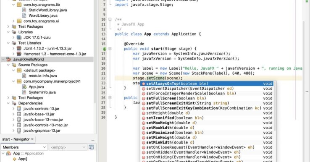Collapse the start method fold at line 16
310x162 pixels.
coord(110,49)
